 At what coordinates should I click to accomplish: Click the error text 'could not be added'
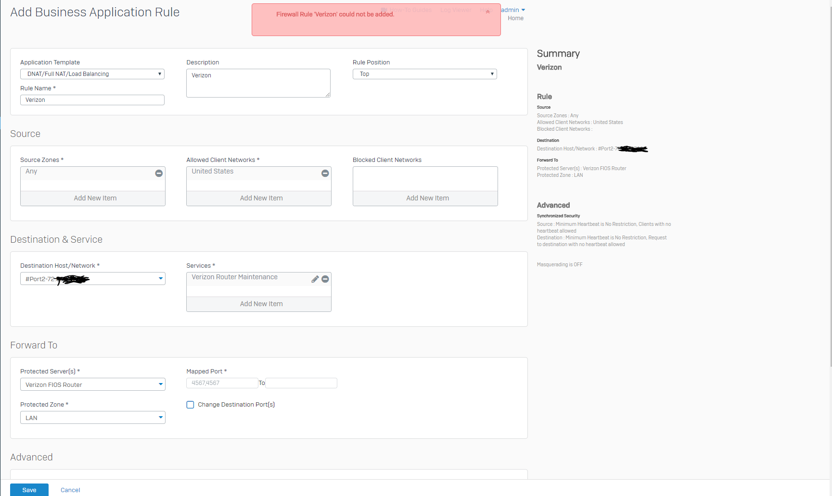click(x=366, y=14)
